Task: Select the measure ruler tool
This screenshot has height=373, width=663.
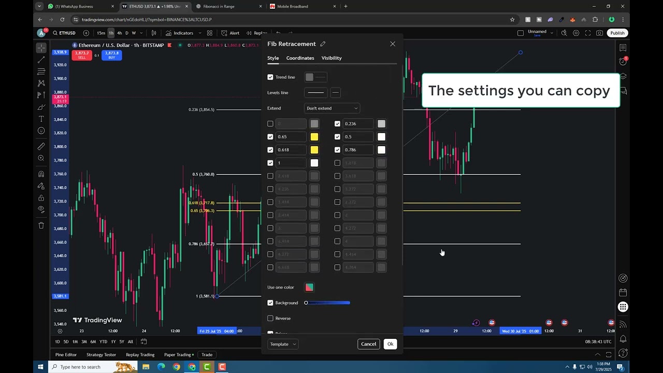Action: tap(41, 147)
